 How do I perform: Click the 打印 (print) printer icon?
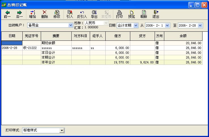pos(120,12)
